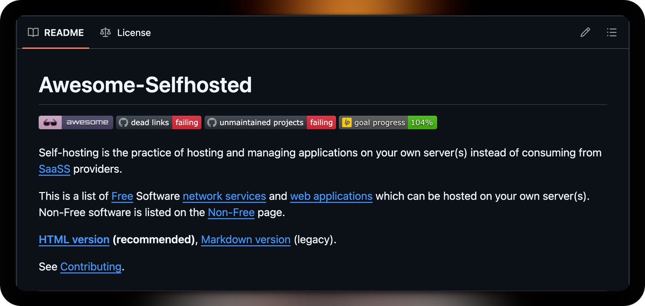Image resolution: width=645 pixels, height=306 pixels.
Task: Click the goal progress 104% badge
Action: (388, 123)
